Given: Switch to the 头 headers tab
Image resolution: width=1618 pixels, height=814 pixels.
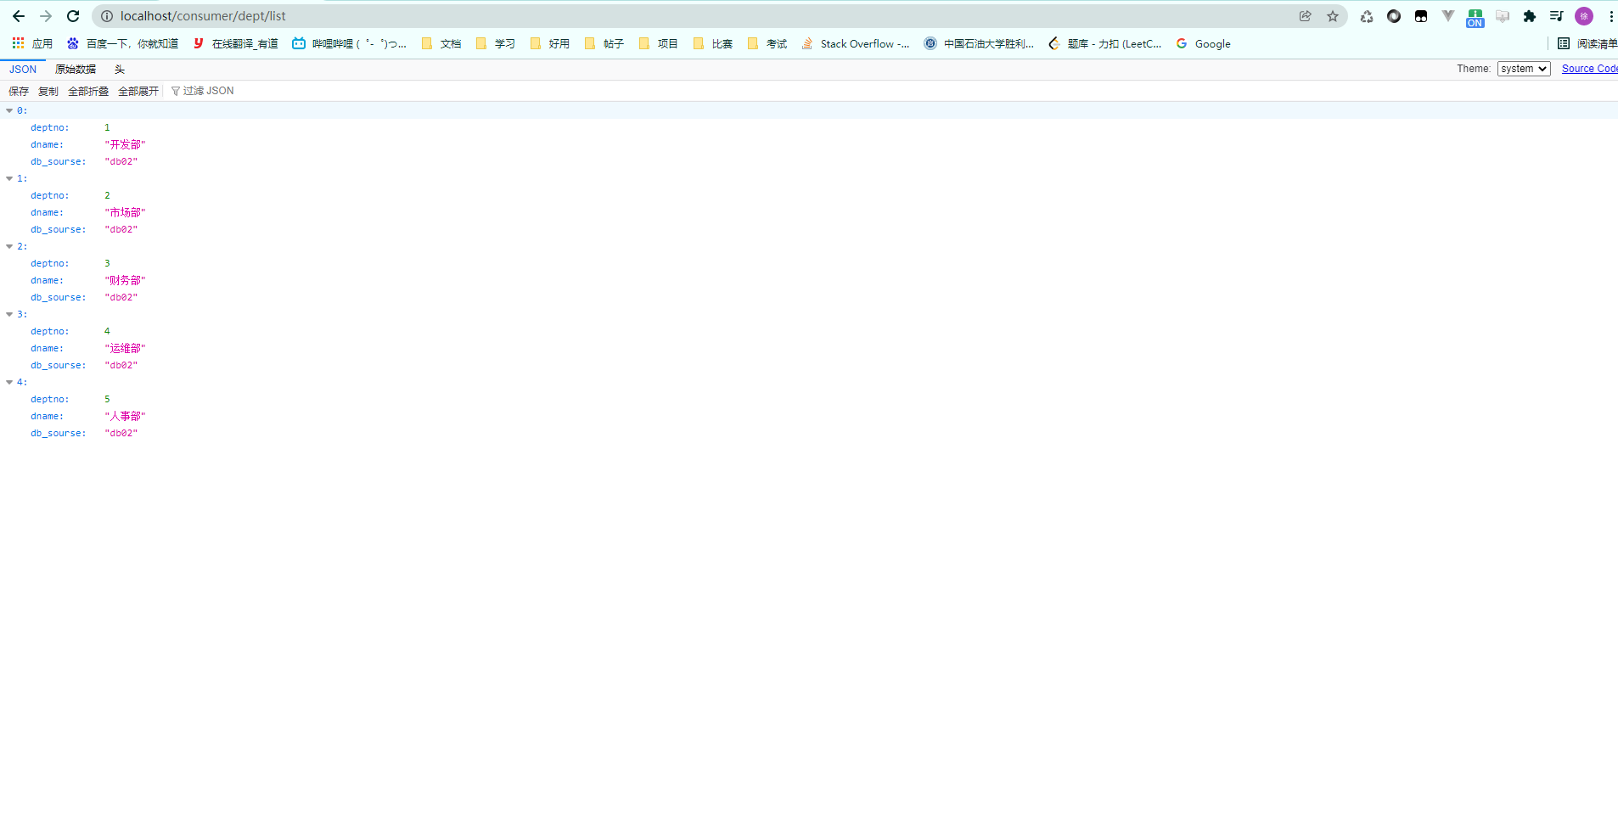Looking at the screenshot, I should pos(120,70).
